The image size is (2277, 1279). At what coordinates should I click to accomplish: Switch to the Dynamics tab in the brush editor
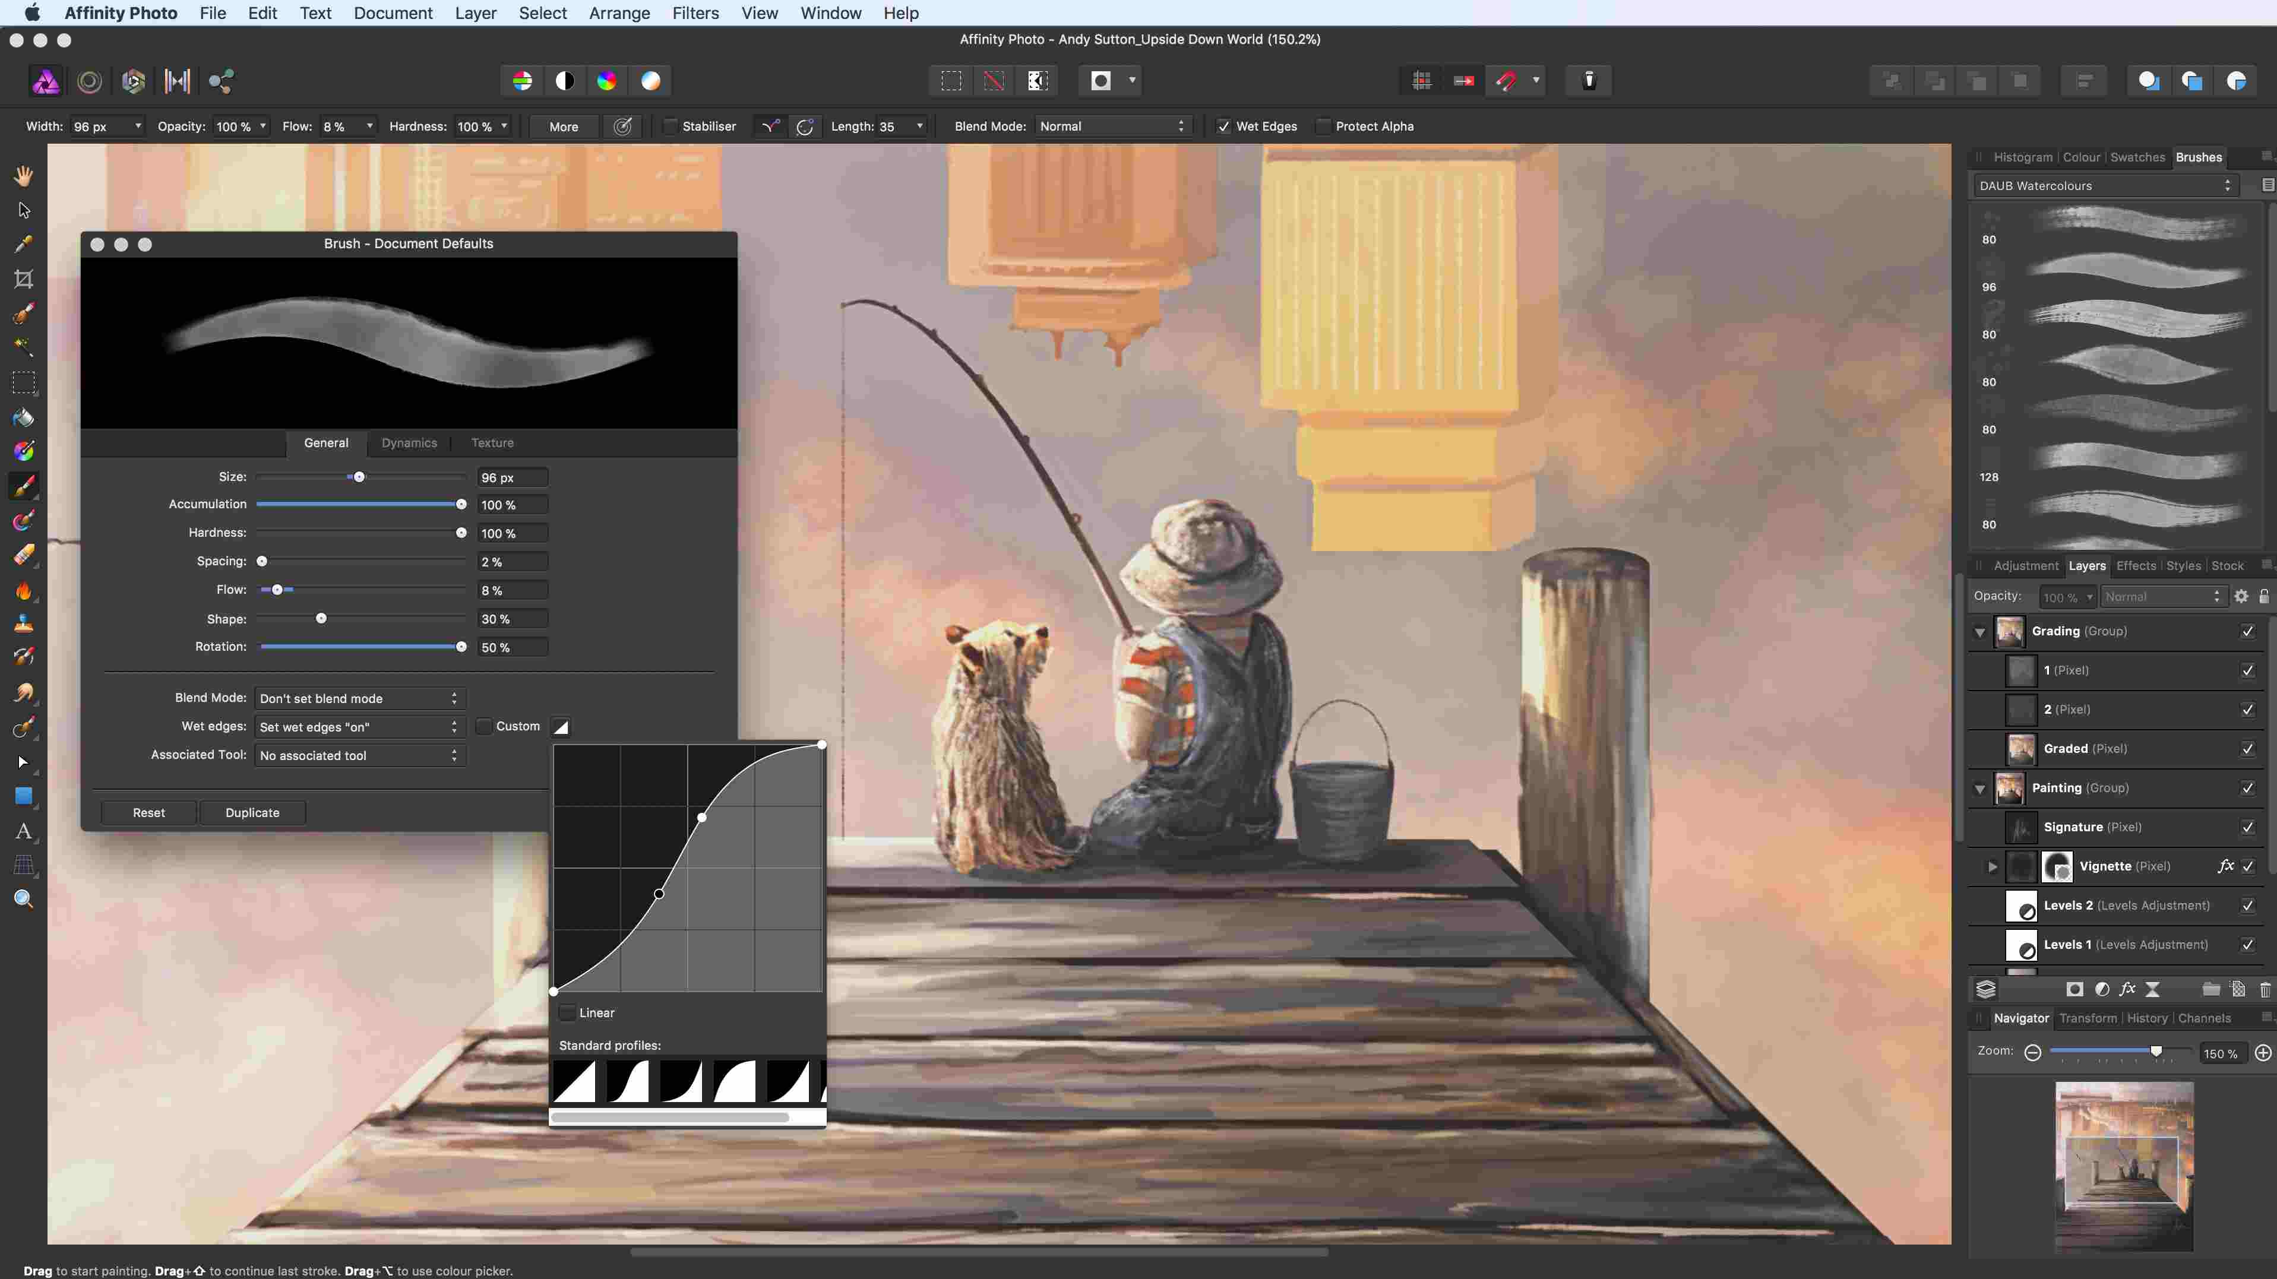(409, 443)
